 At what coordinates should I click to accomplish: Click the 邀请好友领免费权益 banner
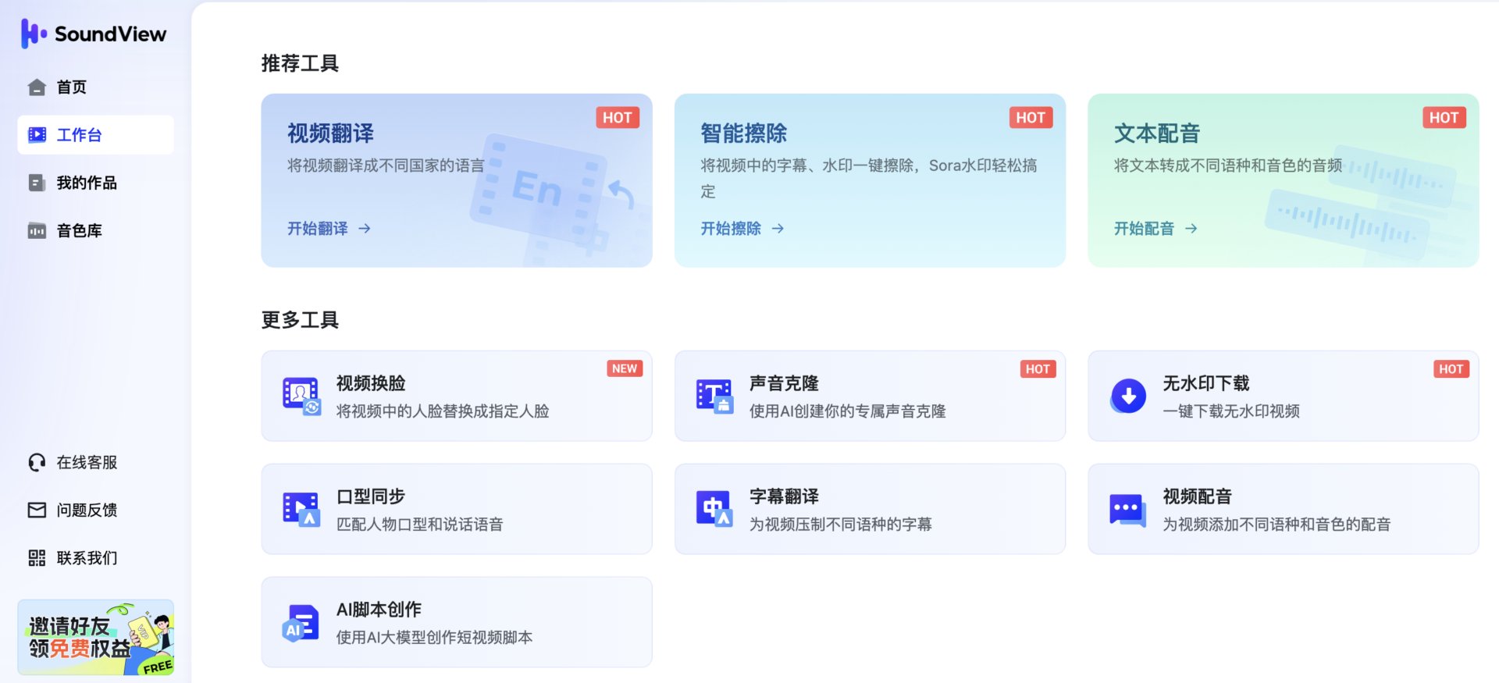tap(96, 638)
